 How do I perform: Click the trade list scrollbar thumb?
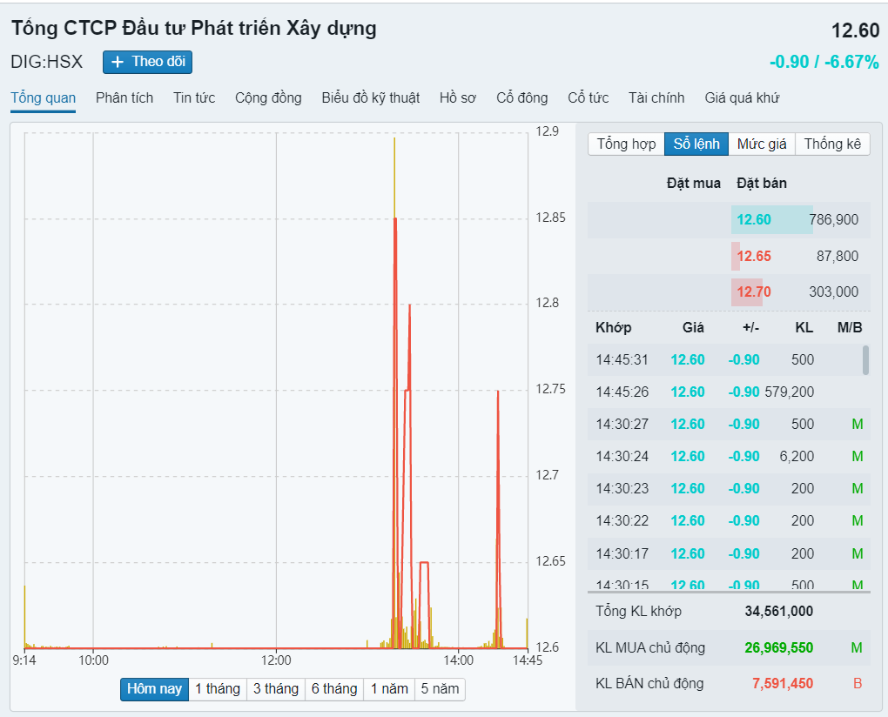[x=865, y=359]
